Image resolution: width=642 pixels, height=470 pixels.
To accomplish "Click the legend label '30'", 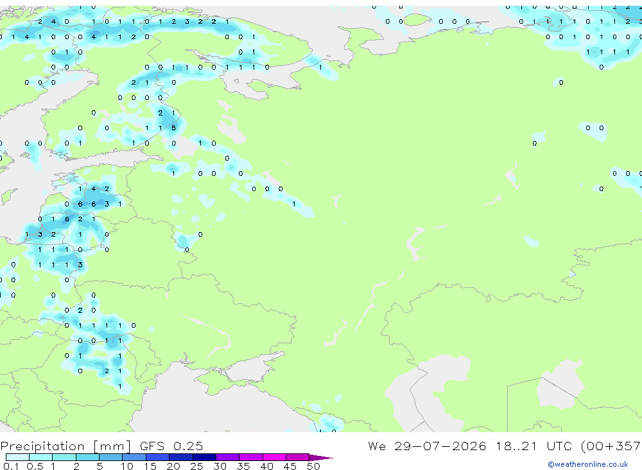I will pyautogui.click(x=220, y=466).
